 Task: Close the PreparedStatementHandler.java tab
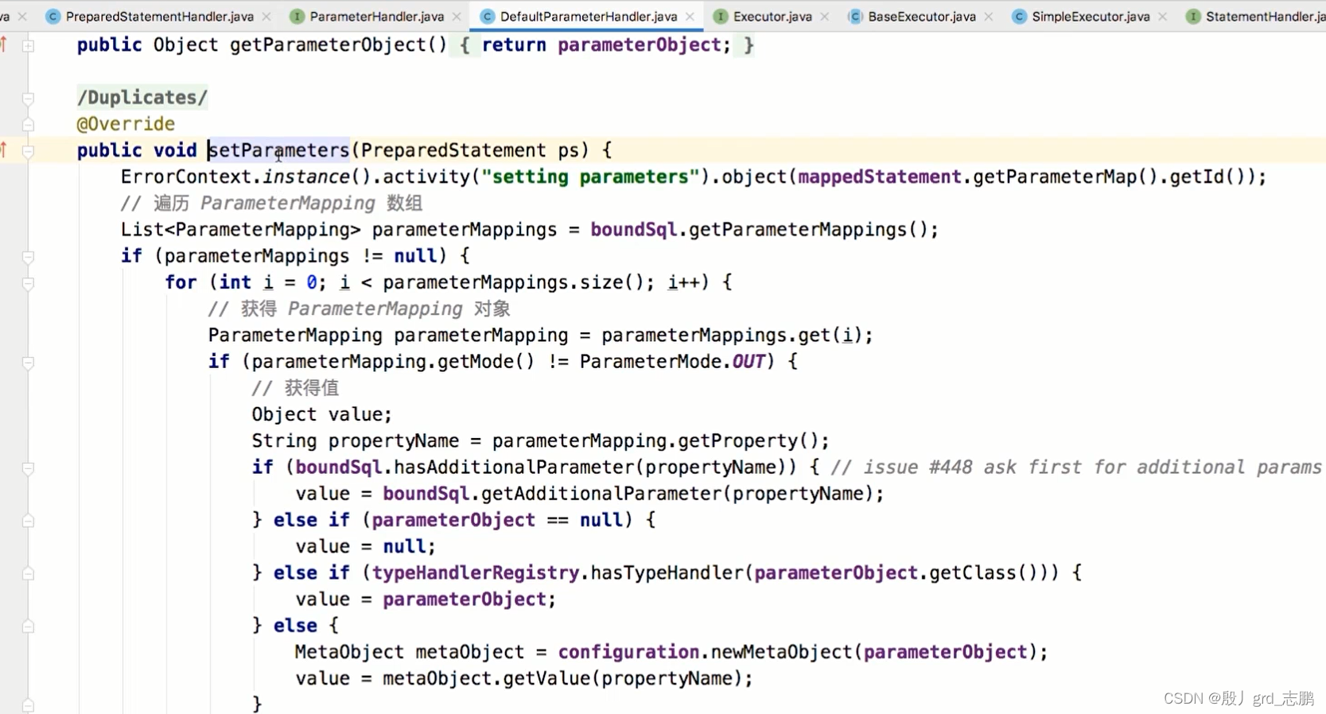[266, 16]
